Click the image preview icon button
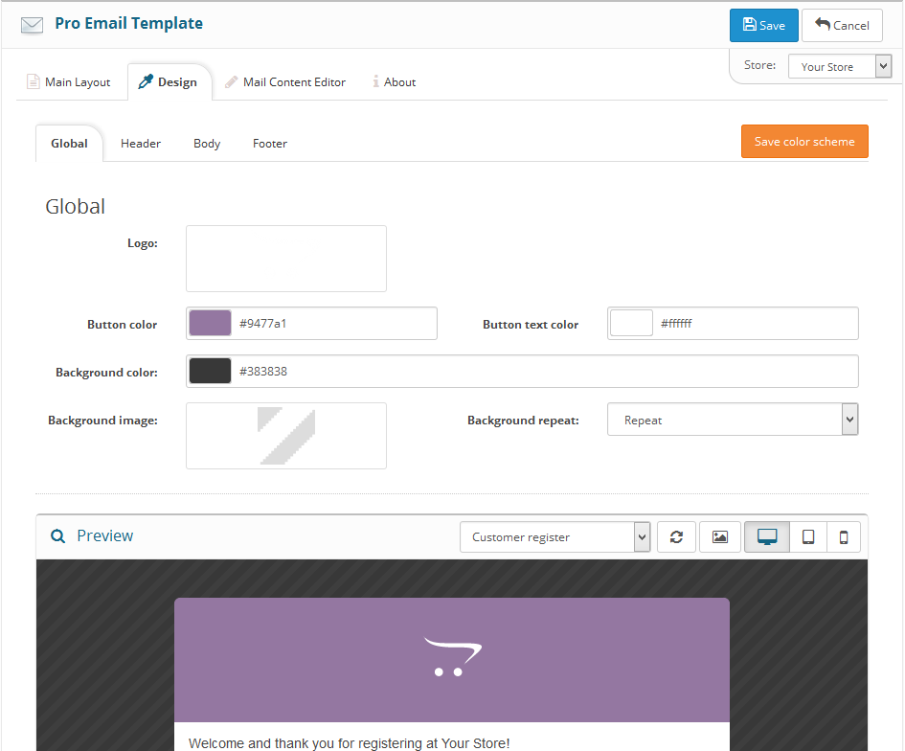This screenshot has width=905, height=751. (x=720, y=537)
